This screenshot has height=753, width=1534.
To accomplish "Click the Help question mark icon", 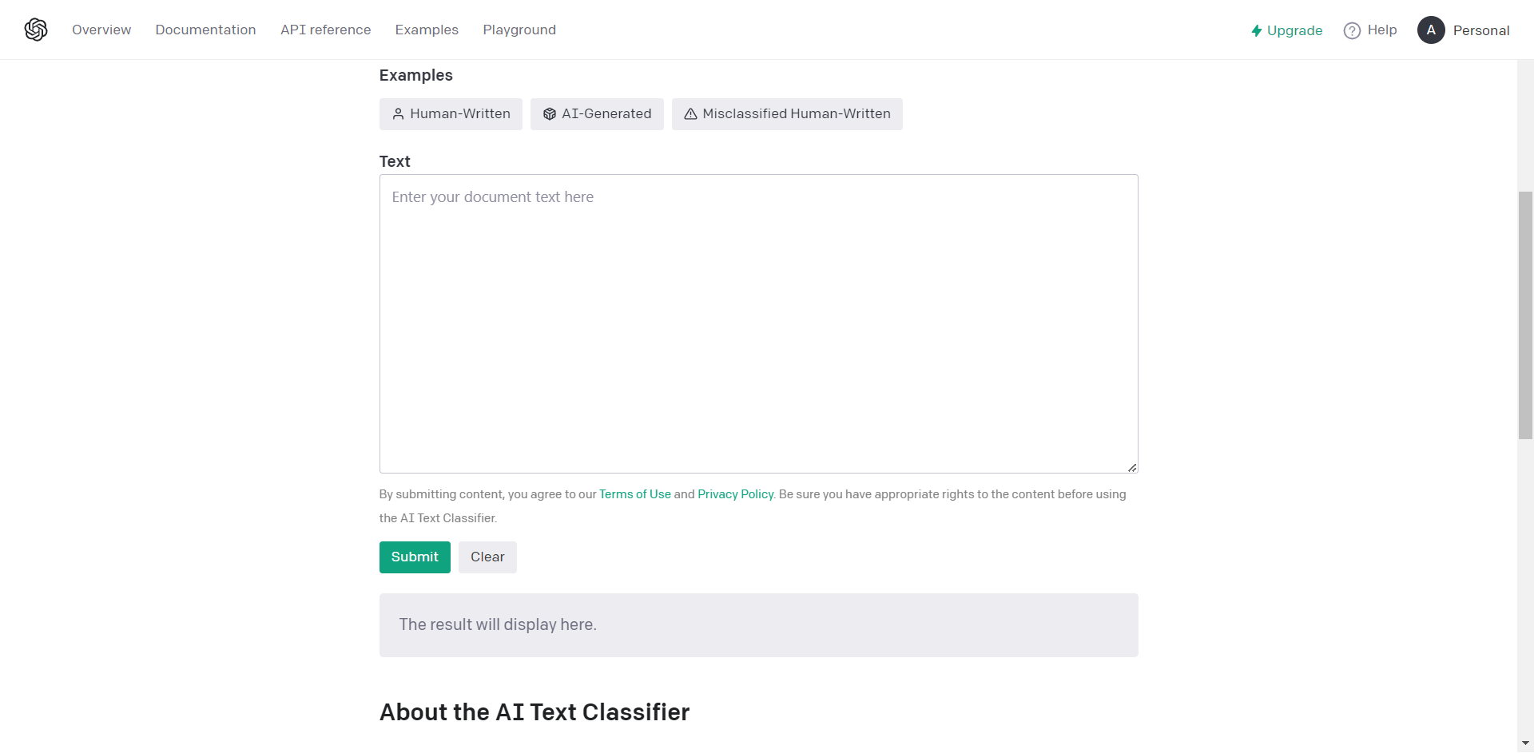I will click(1352, 30).
